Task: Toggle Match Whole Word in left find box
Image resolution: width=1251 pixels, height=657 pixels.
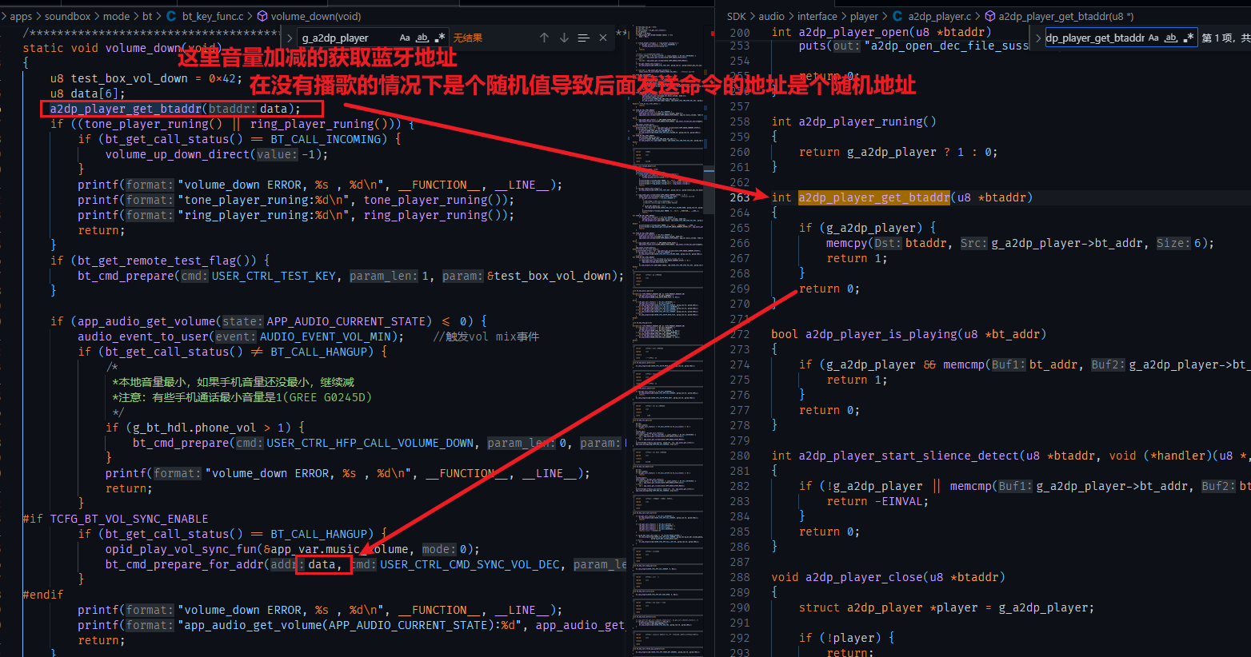Action: [x=422, y=38]
